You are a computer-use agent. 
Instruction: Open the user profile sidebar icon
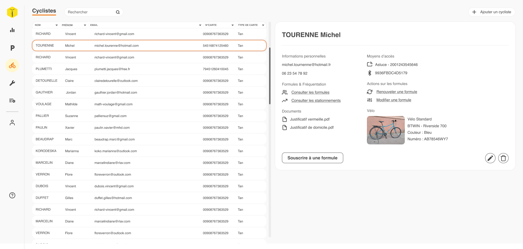12,123
